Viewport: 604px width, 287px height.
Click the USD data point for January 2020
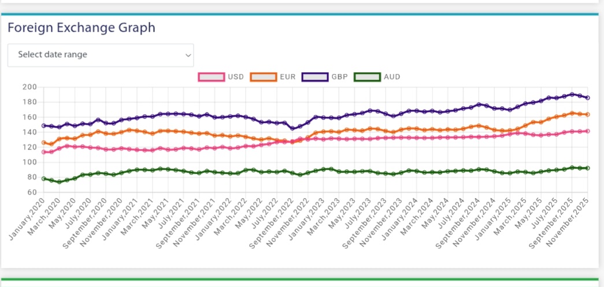(x=44, y=152)
